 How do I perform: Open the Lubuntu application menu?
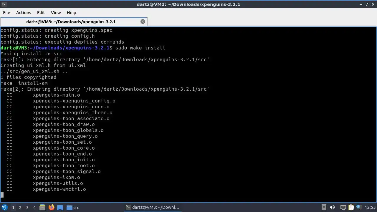click(x=5, y=207)
